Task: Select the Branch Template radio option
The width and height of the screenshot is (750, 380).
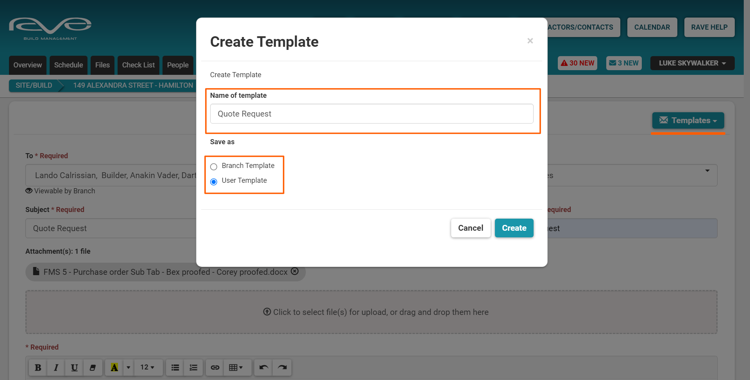Action: click(x=214, y=167)
